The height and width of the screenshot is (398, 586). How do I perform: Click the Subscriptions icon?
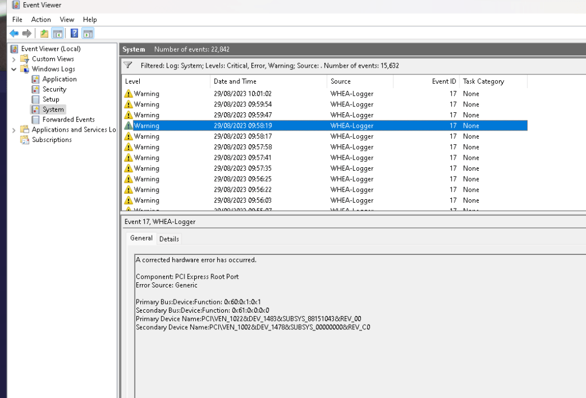click(25, 140)
